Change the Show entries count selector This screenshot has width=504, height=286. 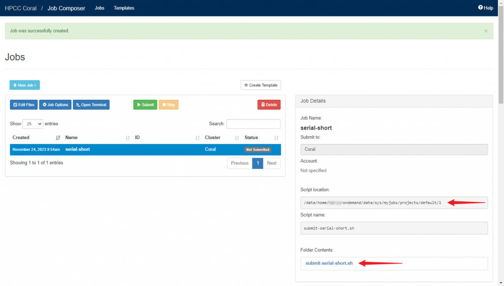coord(32,123)
